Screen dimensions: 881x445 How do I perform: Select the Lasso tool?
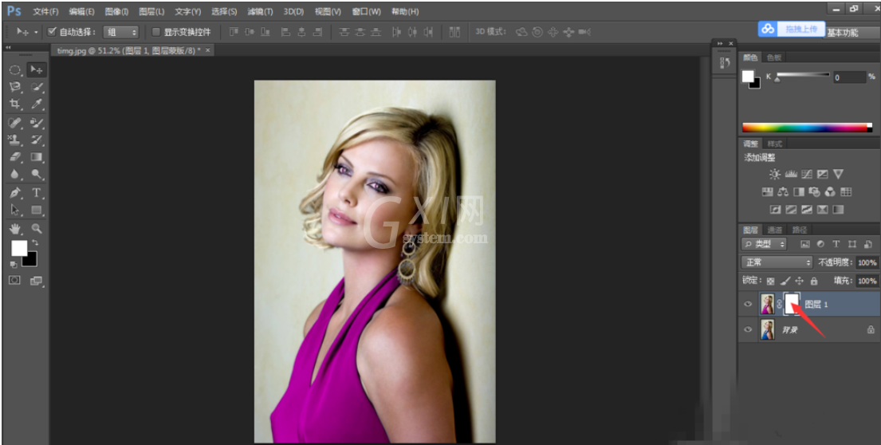click(x=15, y=87)
